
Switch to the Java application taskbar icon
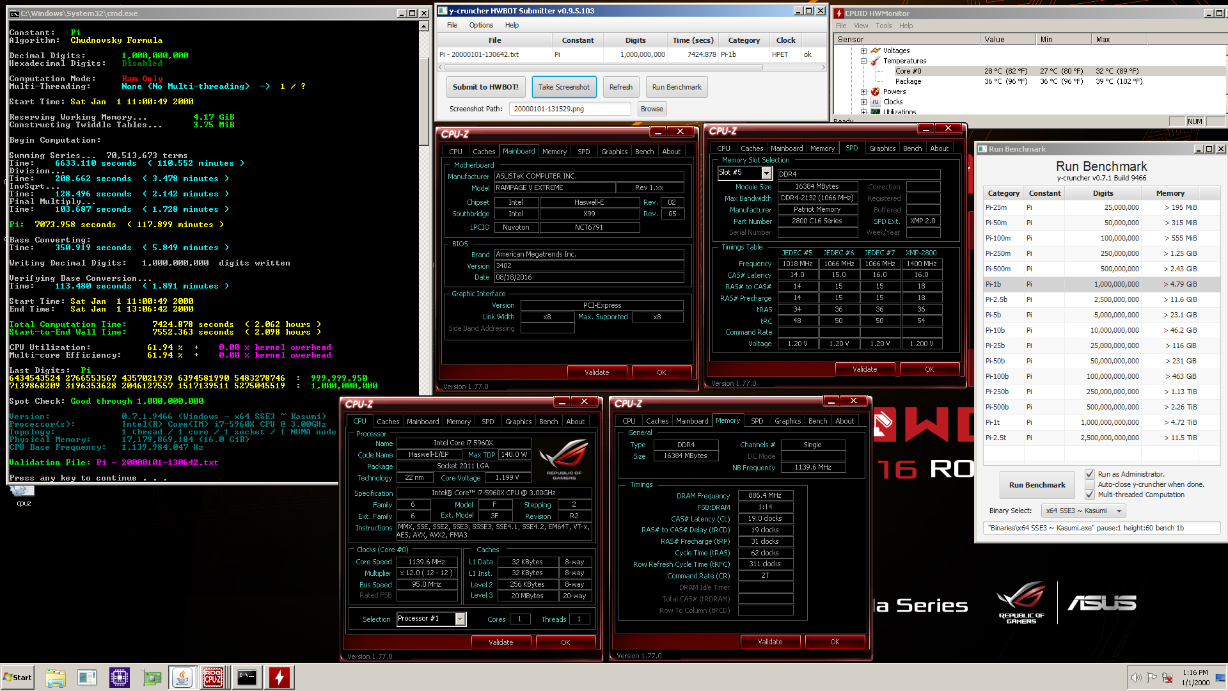click(182, 678)
